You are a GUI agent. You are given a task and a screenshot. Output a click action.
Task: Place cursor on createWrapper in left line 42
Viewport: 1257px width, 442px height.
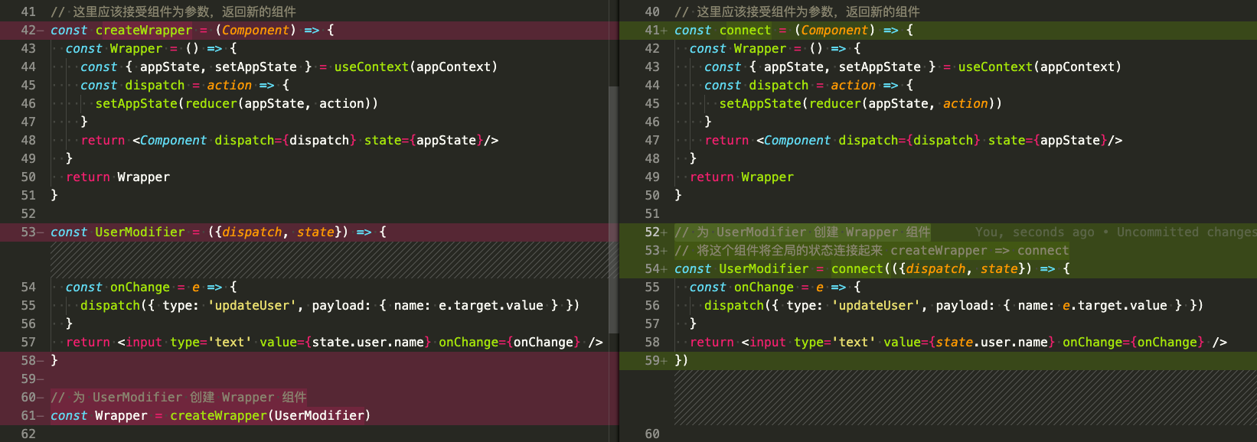tap(143, 30)
